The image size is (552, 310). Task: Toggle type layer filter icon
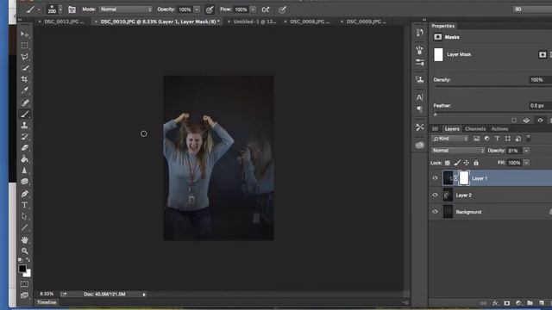(497, 139)
